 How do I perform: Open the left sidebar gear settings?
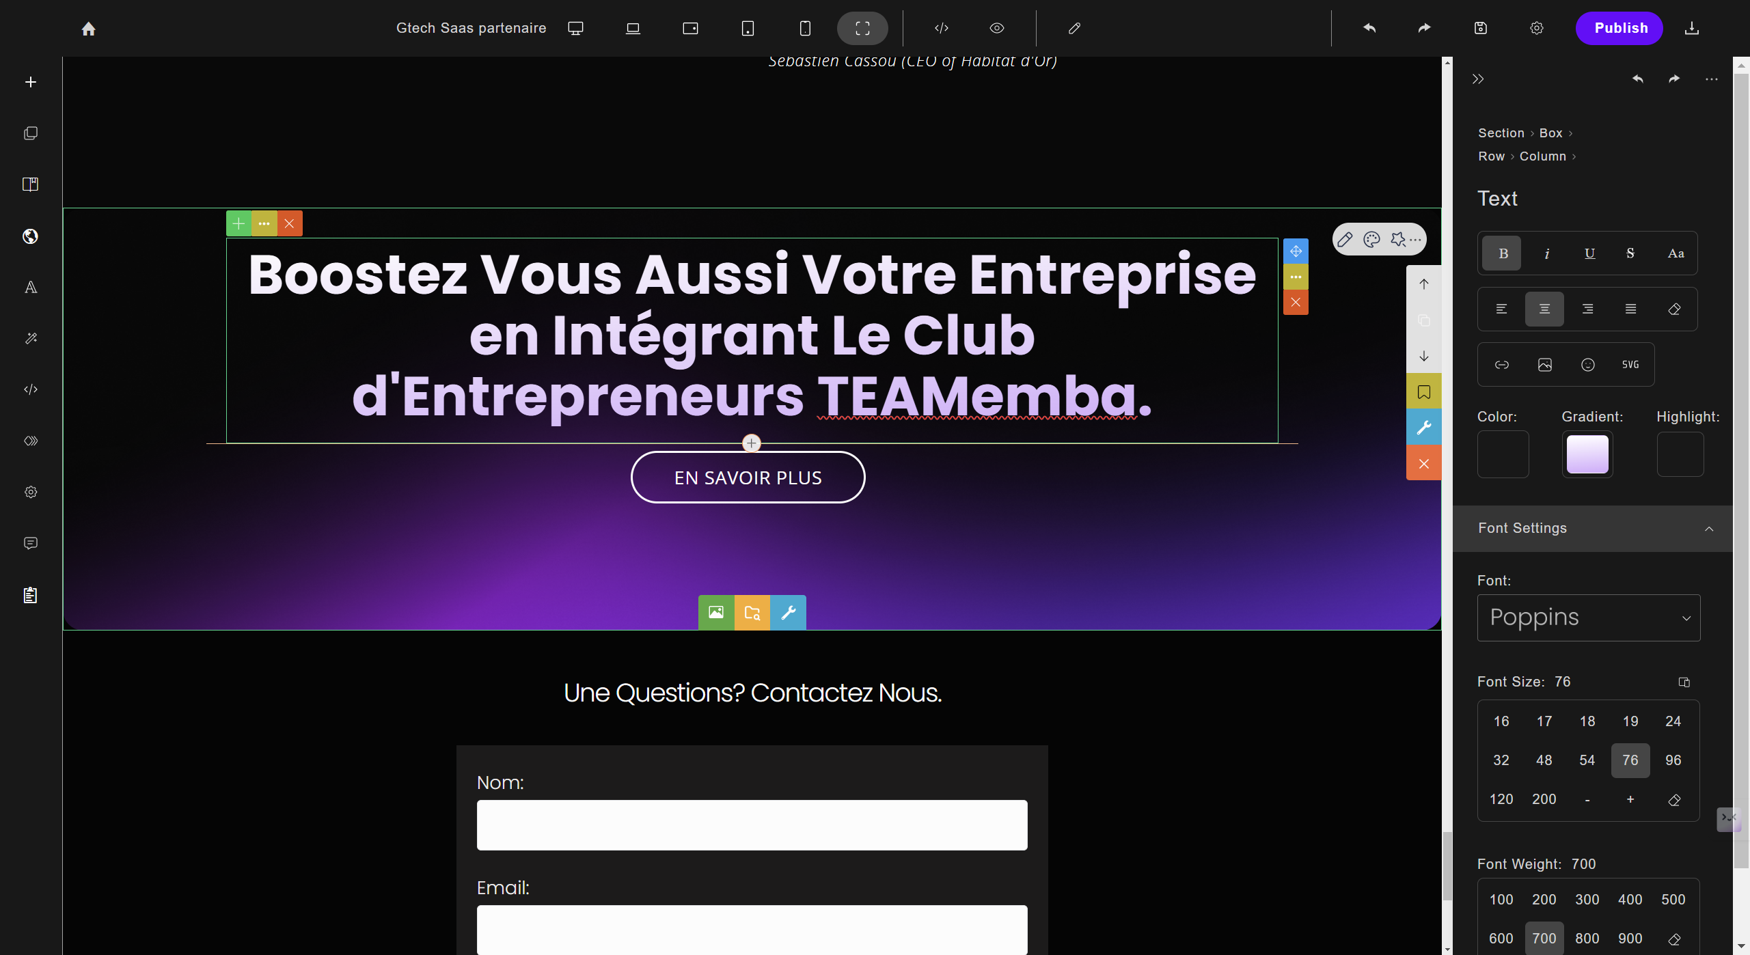click(x=31, y=492)
